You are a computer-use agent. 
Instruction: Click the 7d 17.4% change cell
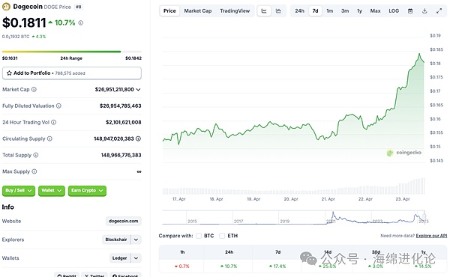pos(277,266)
